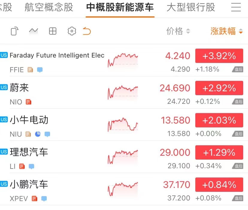Click the news document icon beside NIO

(28, 102)
